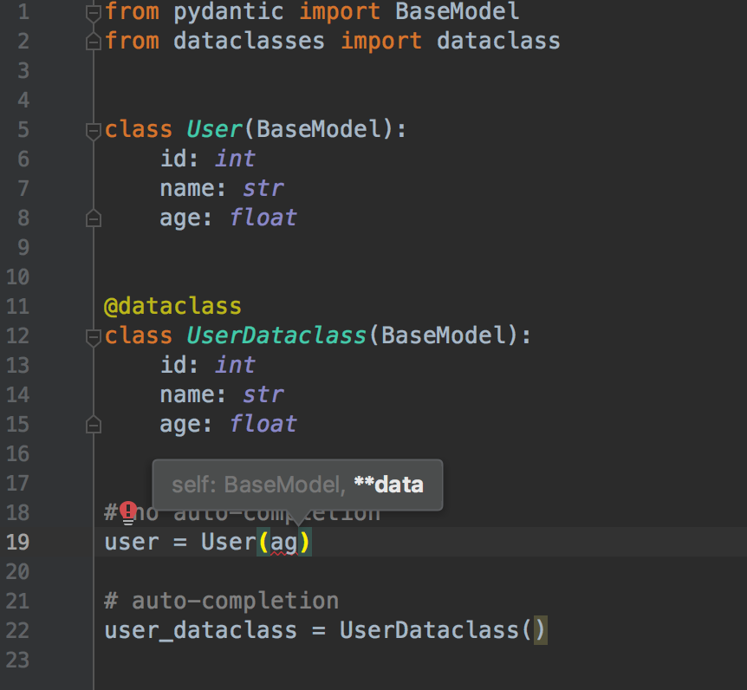
Task: Click the red error lightbulb on line 18
Action: coord(127,511)
